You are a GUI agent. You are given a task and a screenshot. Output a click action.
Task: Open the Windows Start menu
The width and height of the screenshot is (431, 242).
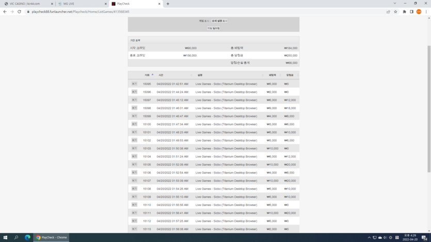click(x=5, y=237)
